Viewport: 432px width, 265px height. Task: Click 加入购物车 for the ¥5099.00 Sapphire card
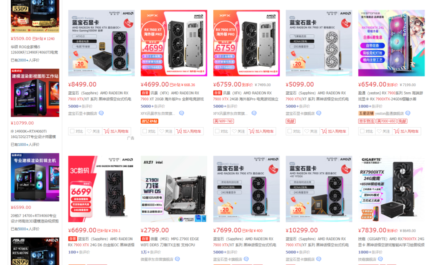[334, 131]
